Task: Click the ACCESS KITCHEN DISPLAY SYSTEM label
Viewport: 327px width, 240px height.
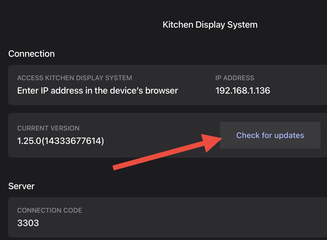Action: (75, 78)
